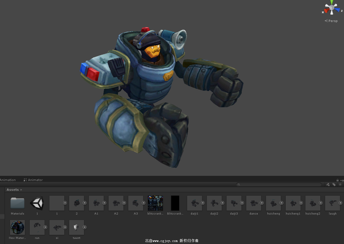Expand the A2 asset contents
344x244 pixels.
coord(124,203)
